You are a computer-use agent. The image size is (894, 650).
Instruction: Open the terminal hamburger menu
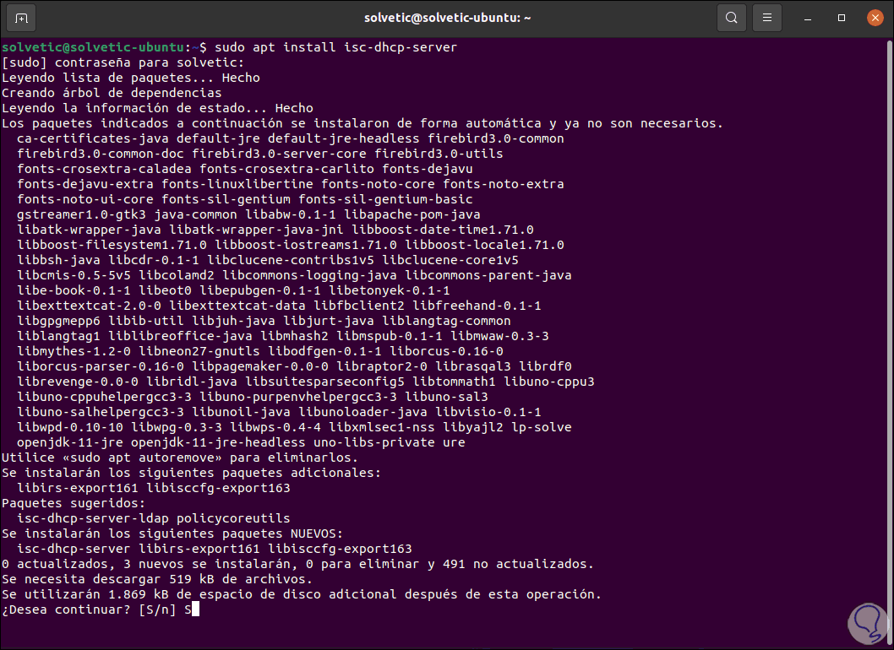(x=767, y=19)
